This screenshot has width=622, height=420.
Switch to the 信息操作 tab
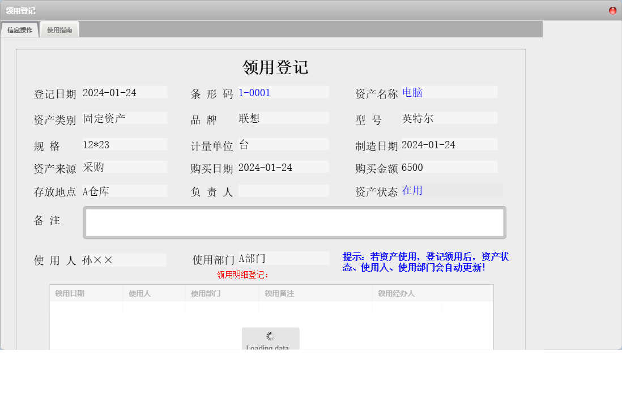pyautogui.click(x=20, y=29)
